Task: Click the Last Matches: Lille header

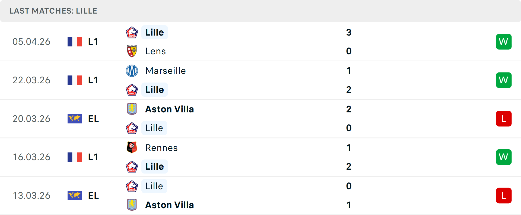Action: pyautogui.click(x=53, y=11)
